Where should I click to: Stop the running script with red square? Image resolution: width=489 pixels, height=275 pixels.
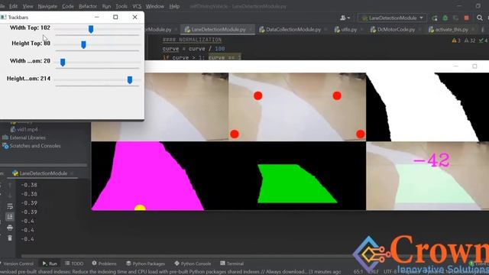(x=466, y=18)
